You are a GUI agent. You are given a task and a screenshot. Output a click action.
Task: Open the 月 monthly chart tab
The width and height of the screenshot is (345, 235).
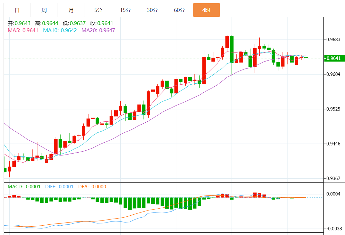tap(71, 10)
